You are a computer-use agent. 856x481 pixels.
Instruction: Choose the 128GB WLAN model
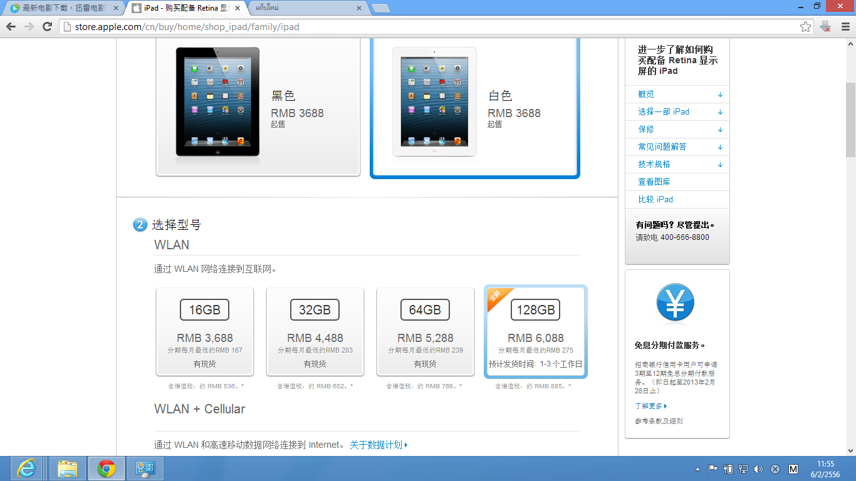(536, 332)
